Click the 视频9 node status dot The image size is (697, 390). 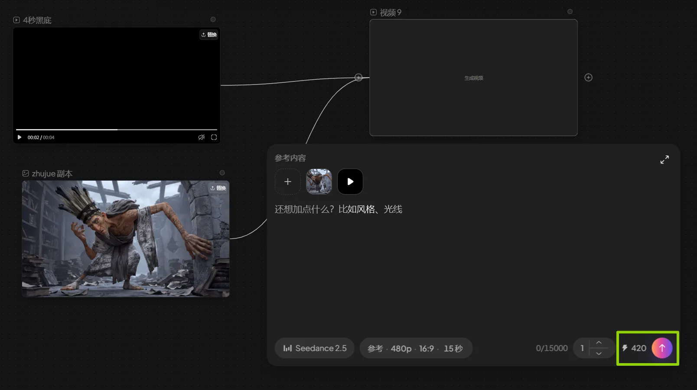570,12
